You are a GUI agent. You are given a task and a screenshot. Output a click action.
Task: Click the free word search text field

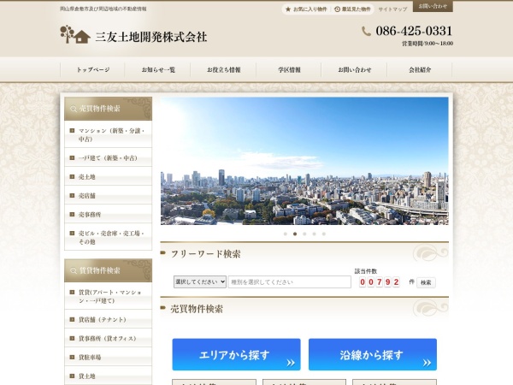(x=290, y=281)
